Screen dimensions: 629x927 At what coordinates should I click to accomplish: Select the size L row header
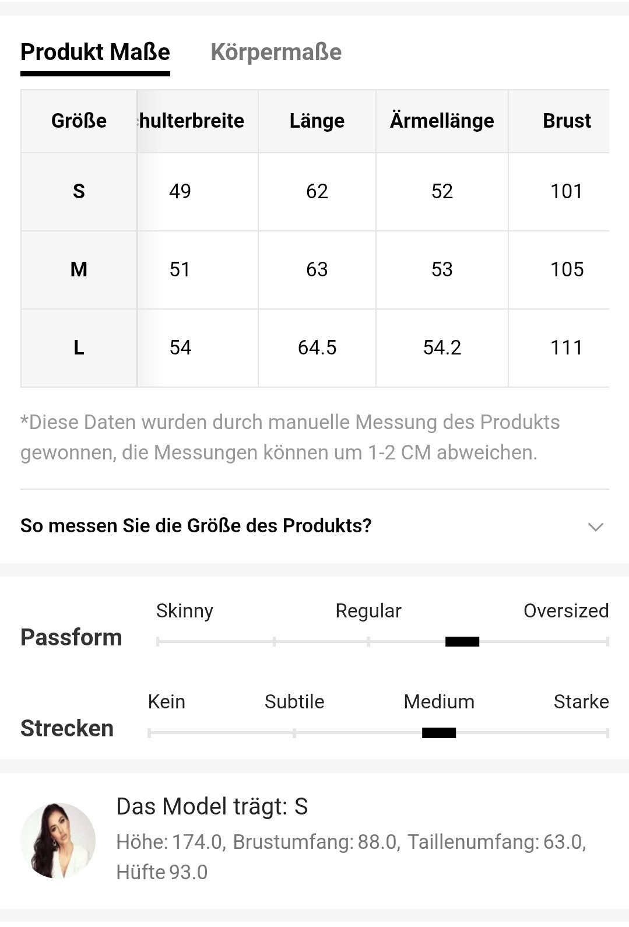(79, 347)
